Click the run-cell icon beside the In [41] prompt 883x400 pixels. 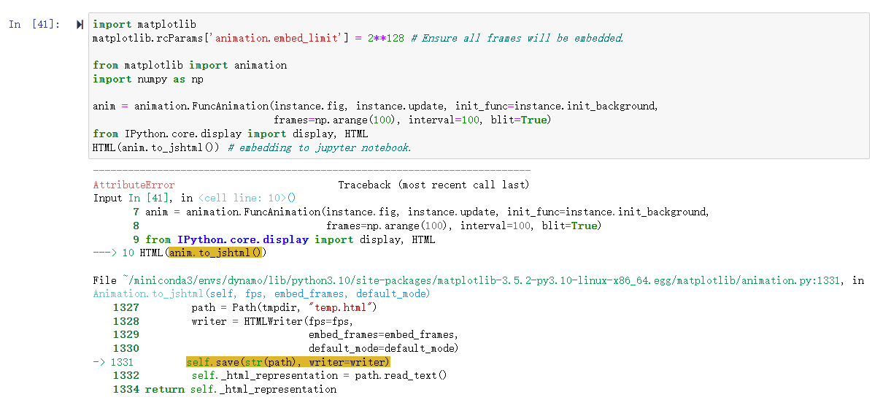tap(80, 25)
